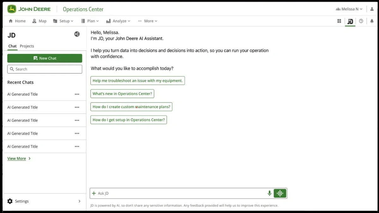Open the apps grid icon
Viewport: 379px width, 213px height.
tap(339, 21)
